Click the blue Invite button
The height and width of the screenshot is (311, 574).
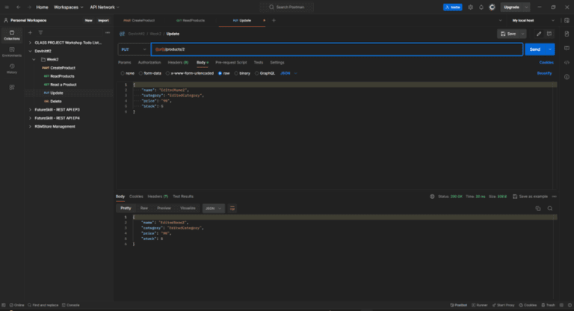coord(452,7)
